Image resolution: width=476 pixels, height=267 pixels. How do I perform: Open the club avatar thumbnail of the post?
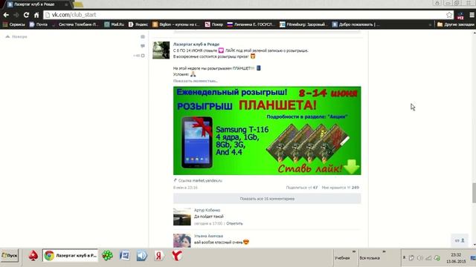pos(161,50)
